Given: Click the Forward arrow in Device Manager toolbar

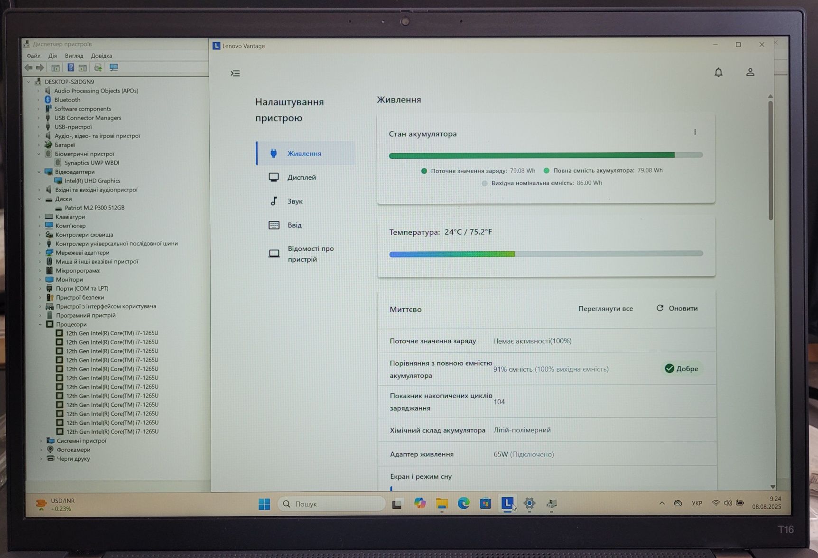Looking at the screenshot, I should point(40,68).
